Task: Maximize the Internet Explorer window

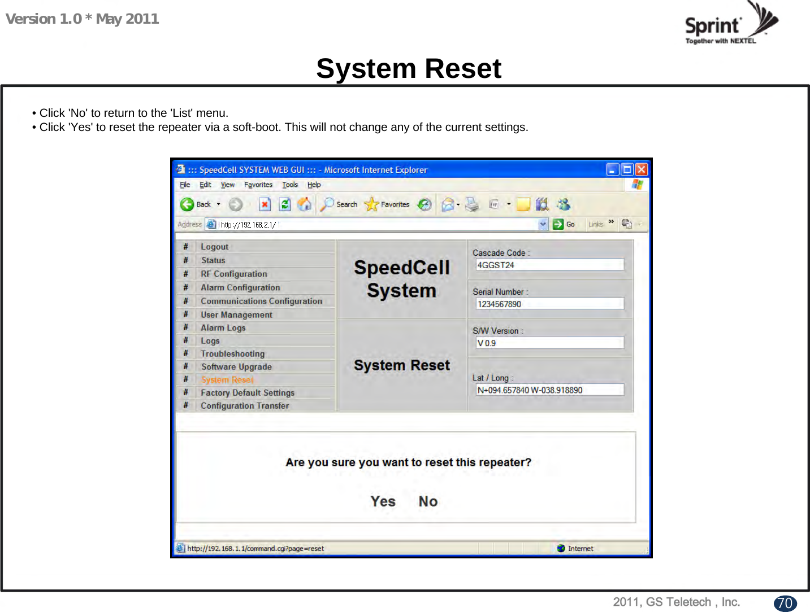Action: [x=627, y=169]
